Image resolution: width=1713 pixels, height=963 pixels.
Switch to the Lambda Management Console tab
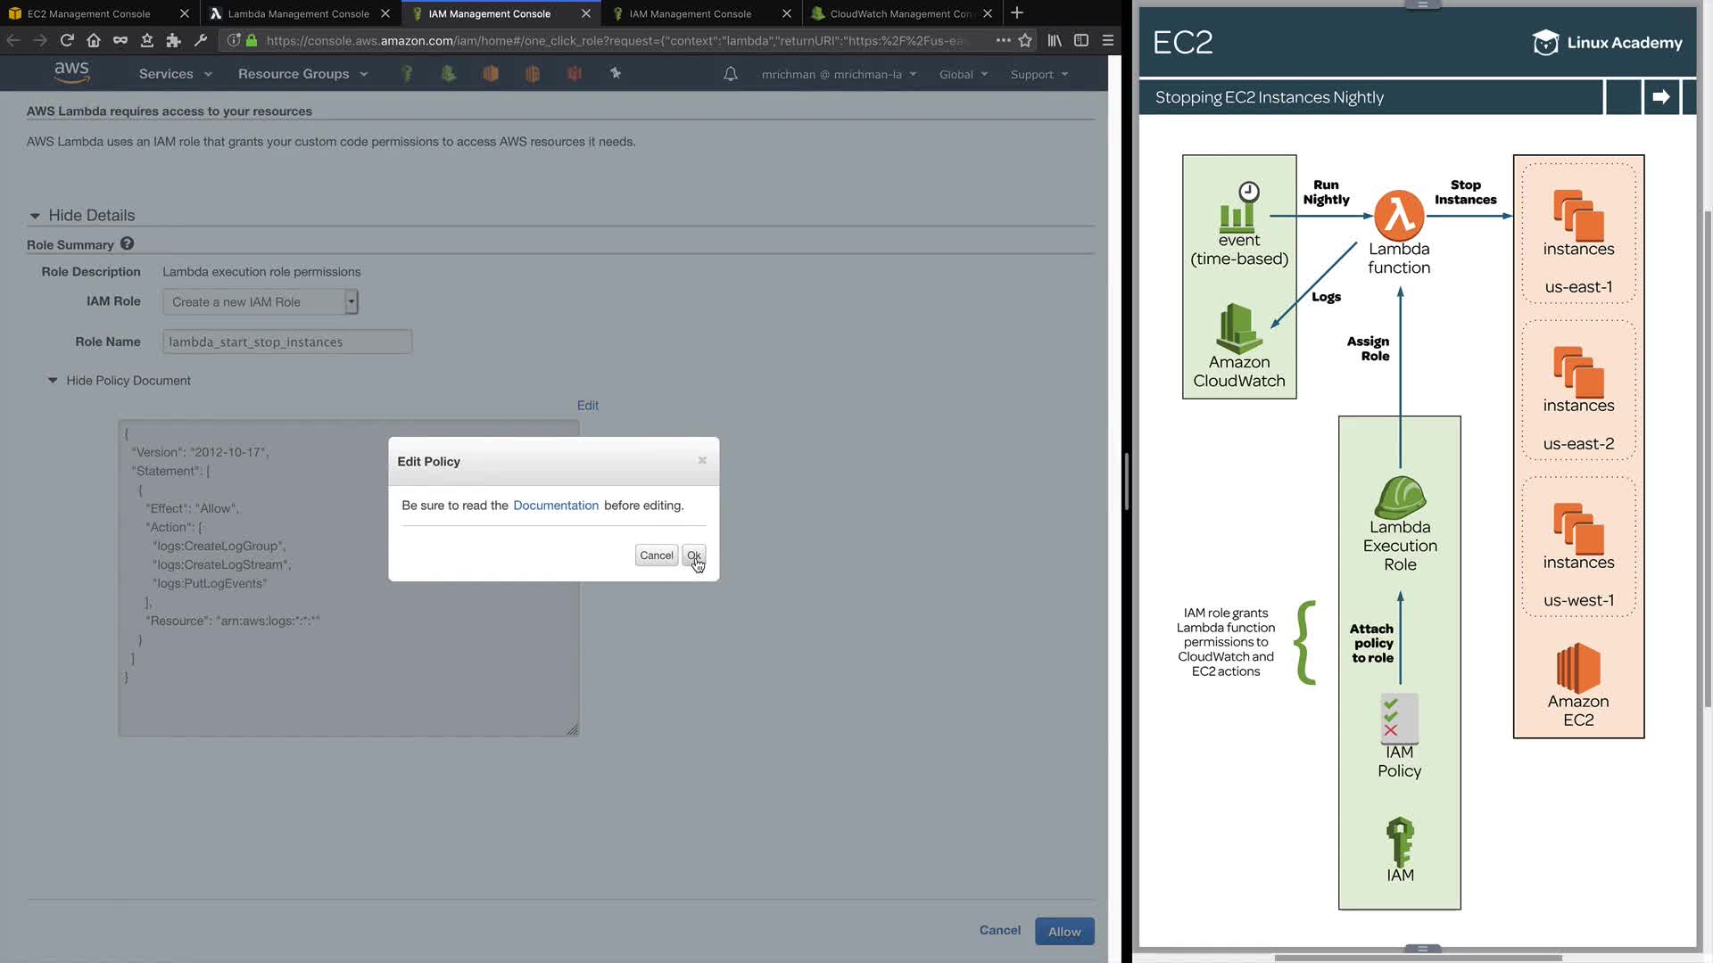tap(298, 13)
